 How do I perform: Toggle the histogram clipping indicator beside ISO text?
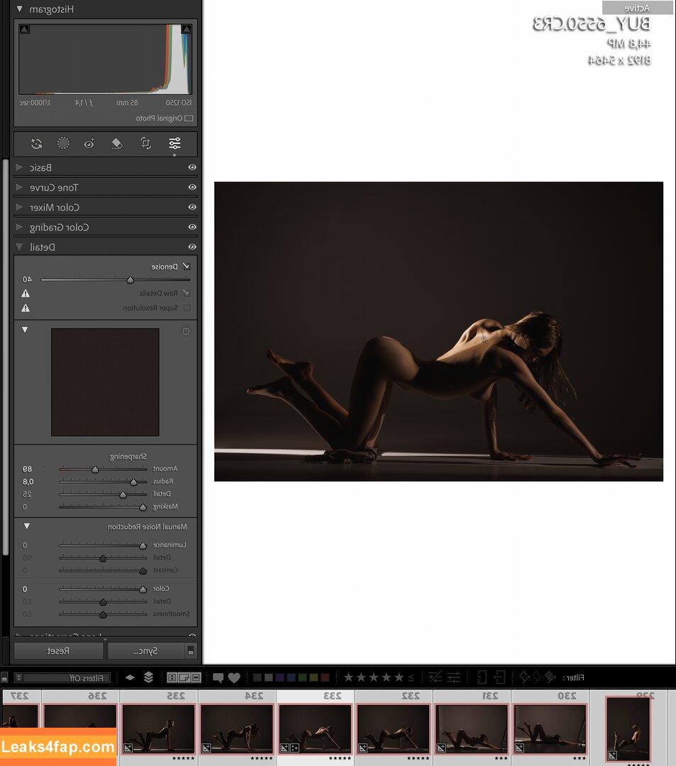click(x=186, y=29)
